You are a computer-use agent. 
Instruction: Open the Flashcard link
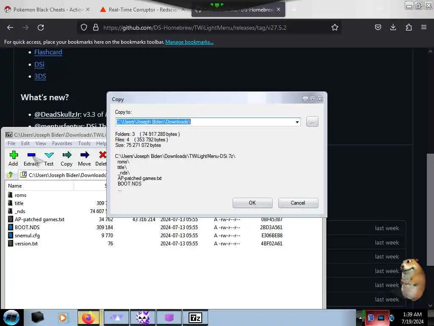(48, 52)
